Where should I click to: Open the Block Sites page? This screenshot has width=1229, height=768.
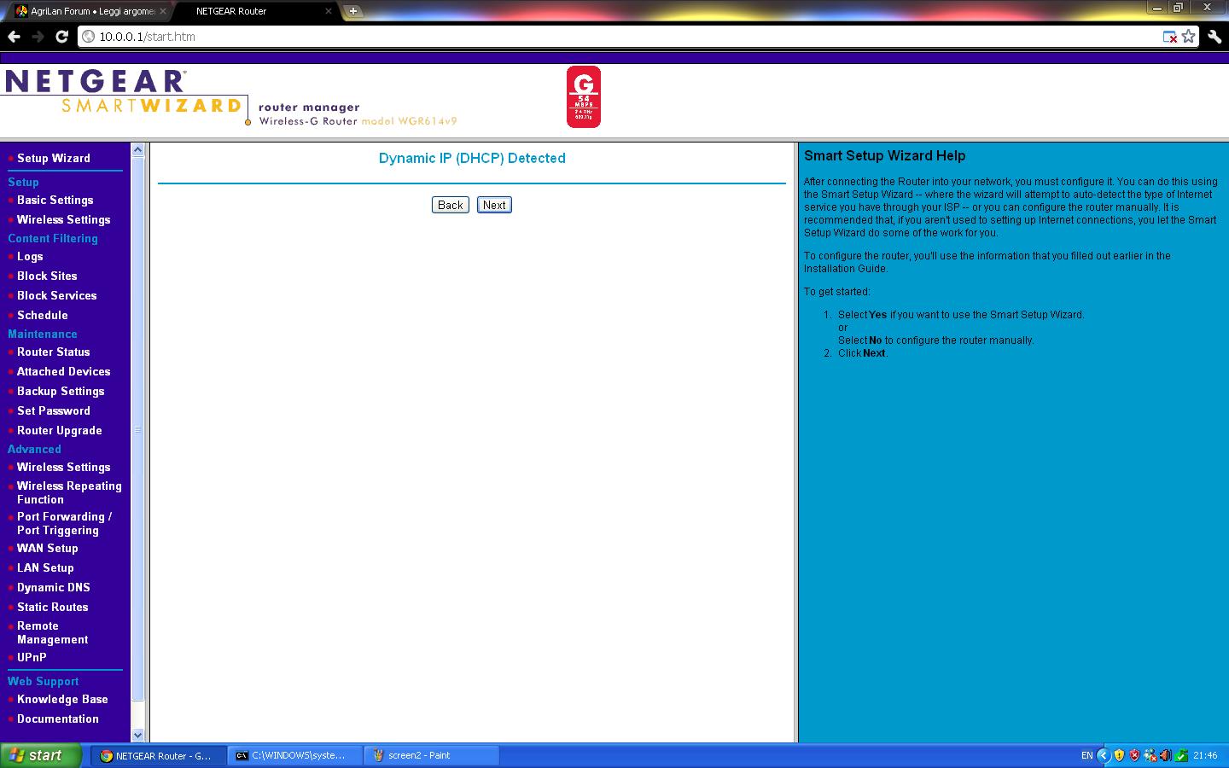tap(47, 276)
